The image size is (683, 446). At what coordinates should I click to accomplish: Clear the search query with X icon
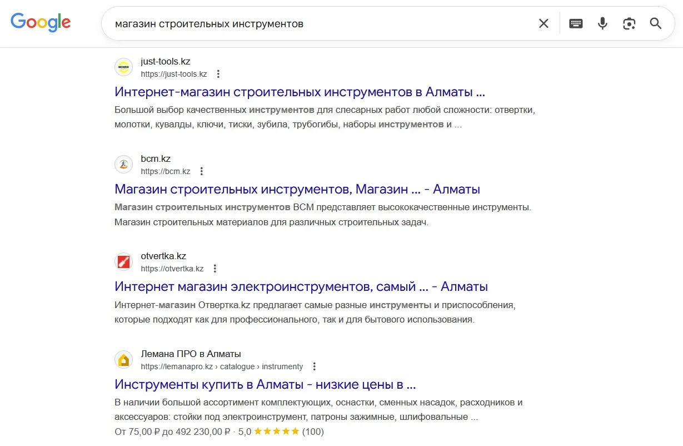point(544,23)
